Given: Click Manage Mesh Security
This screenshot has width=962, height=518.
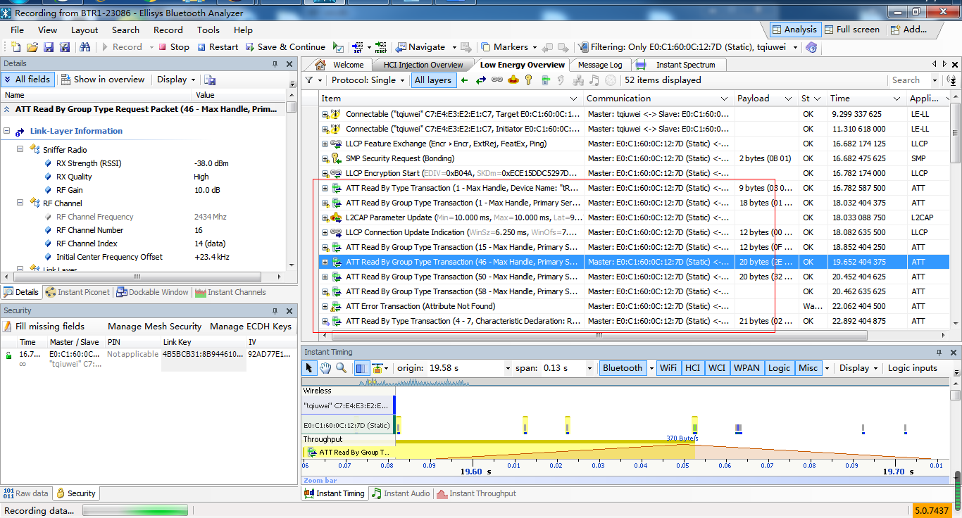Looking at the screenshot, I should tap(154, 327).
